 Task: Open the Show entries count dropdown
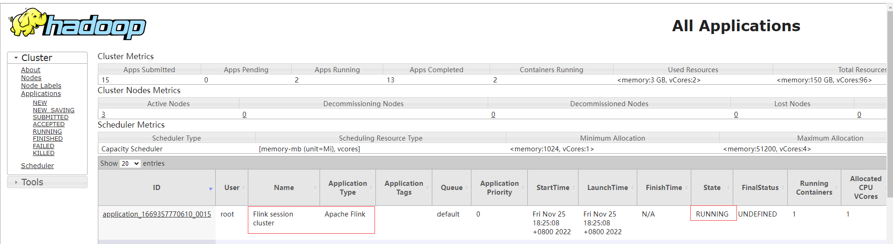(130, 163)
